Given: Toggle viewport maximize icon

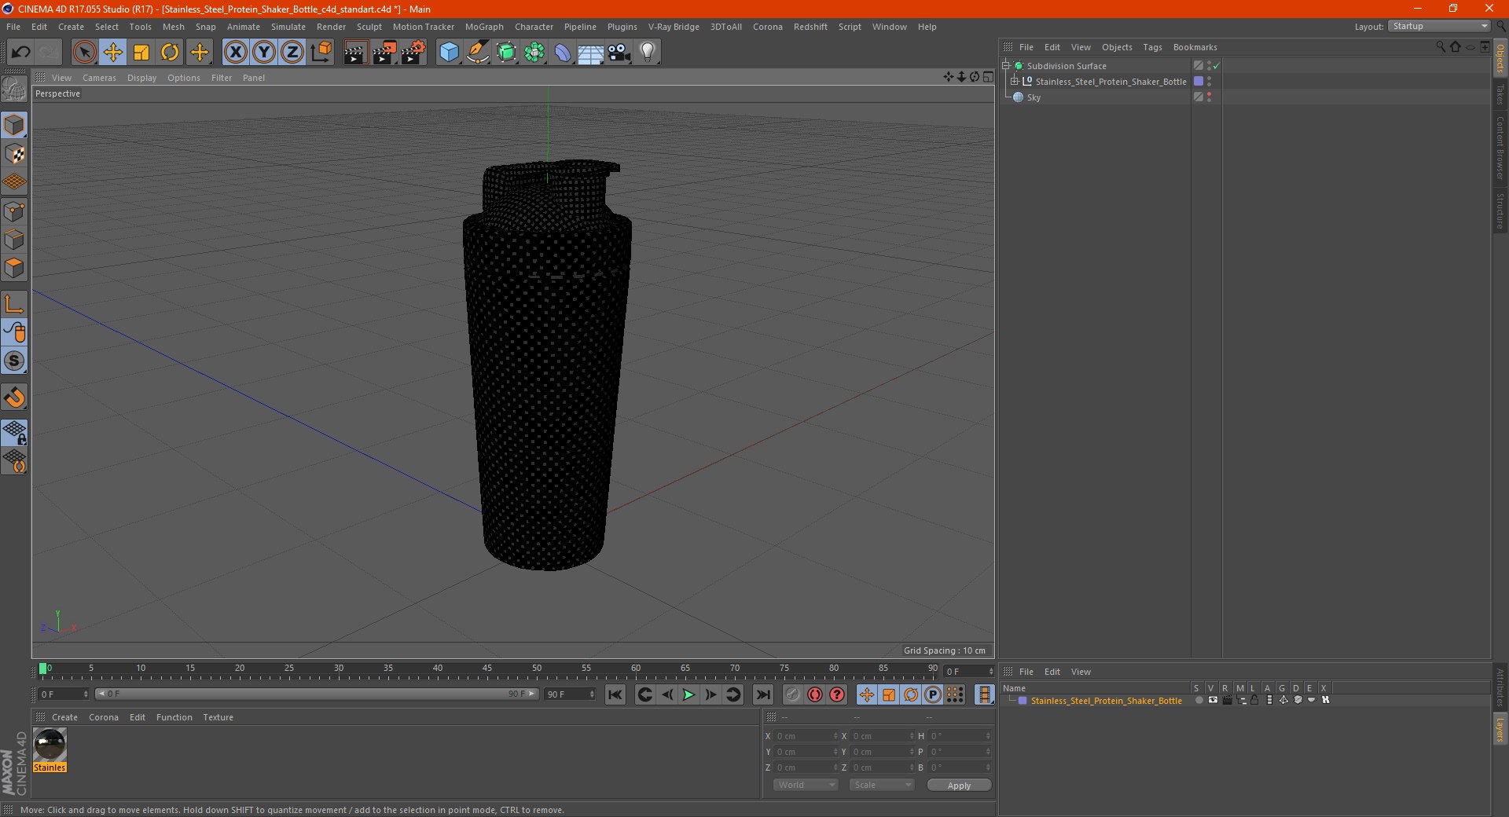Looking at the screenshot, I should (988, 77).
